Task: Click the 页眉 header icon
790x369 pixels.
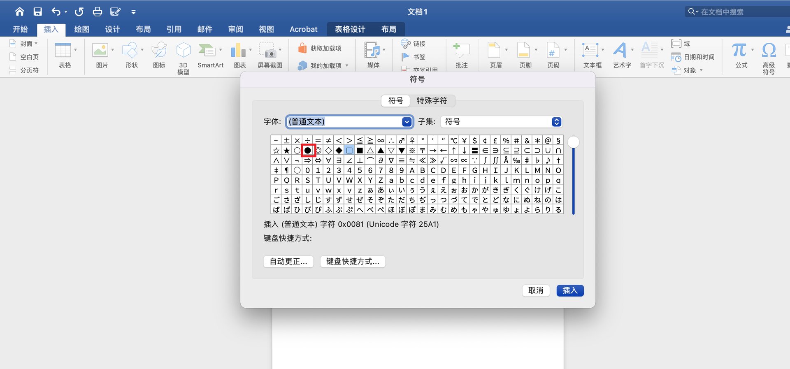Action: pos(493,50)
